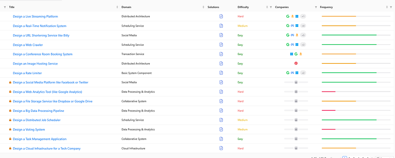Click Medium difficulty in Voting System row
395x158 pixels.
[243, 130]
